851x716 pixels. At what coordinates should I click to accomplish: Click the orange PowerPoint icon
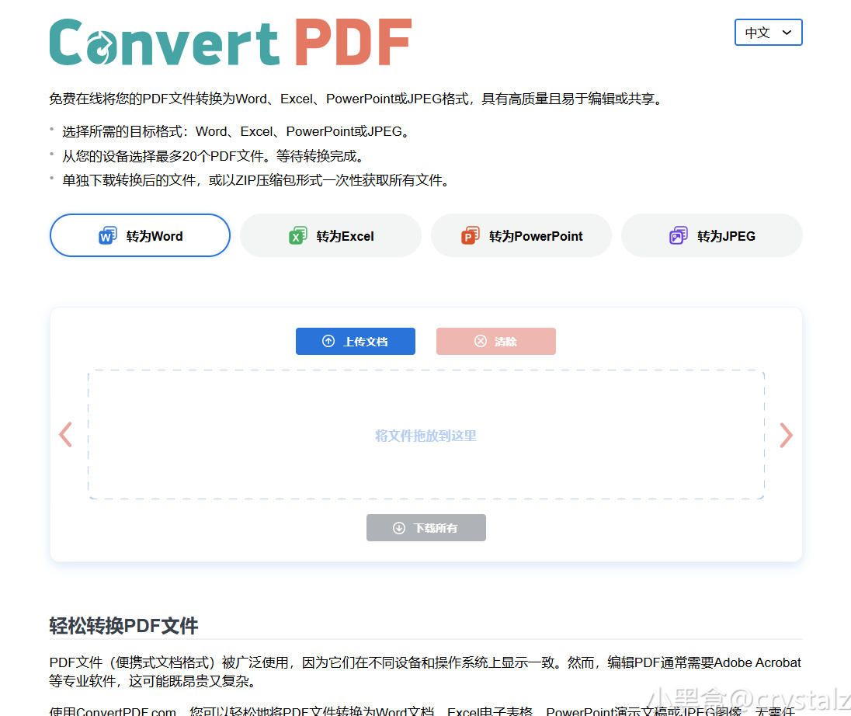[470, 235]
